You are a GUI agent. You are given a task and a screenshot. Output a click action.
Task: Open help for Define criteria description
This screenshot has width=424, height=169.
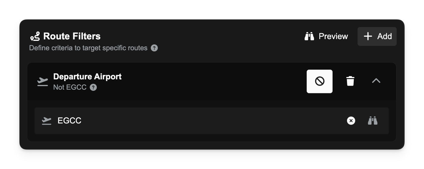tap(154, 48)
